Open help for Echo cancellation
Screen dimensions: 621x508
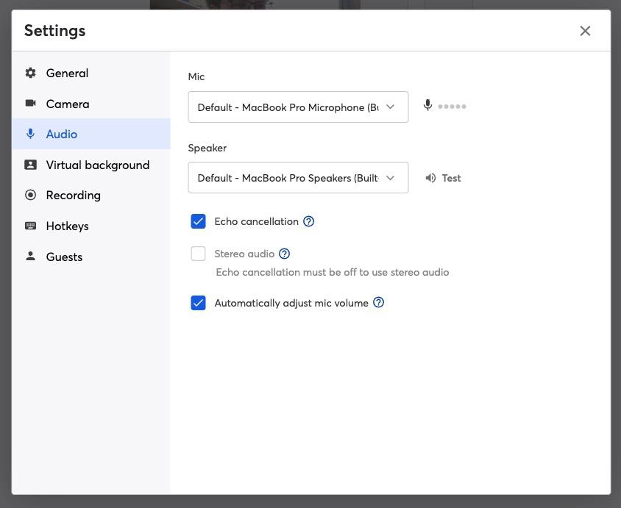click(x=309, y=221)
